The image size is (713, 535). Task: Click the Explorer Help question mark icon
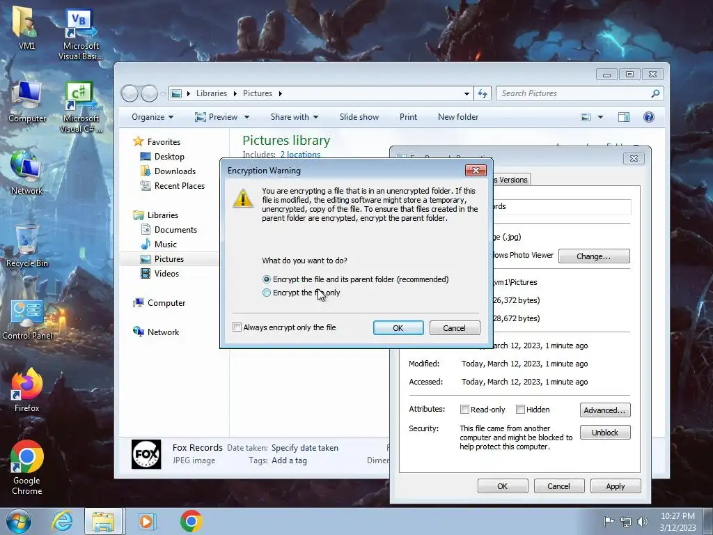(x=648, y=117)
